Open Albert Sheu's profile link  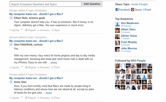click(128, 29)
